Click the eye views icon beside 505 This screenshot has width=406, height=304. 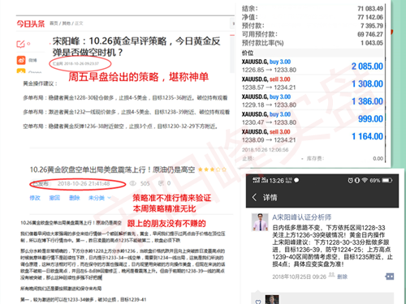click(132, 183)
